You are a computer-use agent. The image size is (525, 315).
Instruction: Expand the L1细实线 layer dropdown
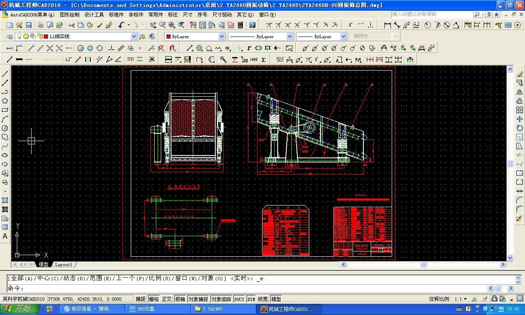134,37
